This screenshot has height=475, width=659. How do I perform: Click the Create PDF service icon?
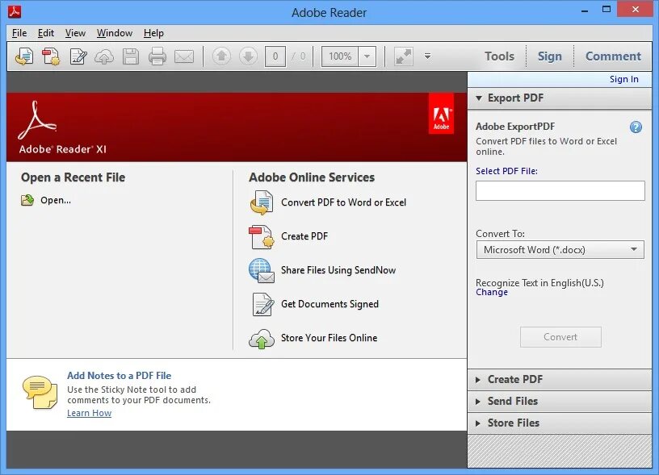[x=262, y=236]
